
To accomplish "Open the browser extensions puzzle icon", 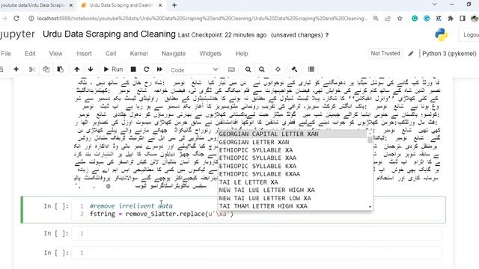I will click(x=451, y=19).
